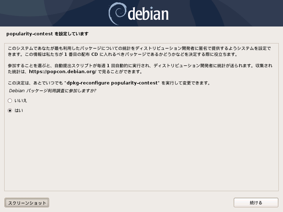
Task: Click the スクリーンショット button
Action: [27, 203]
